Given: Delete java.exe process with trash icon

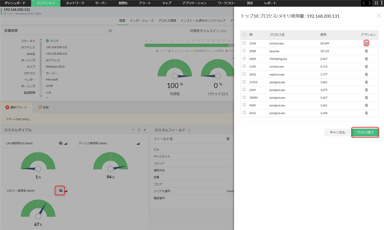Looking at the screenshot, I should pyautogui.click(x=366, y=51).
